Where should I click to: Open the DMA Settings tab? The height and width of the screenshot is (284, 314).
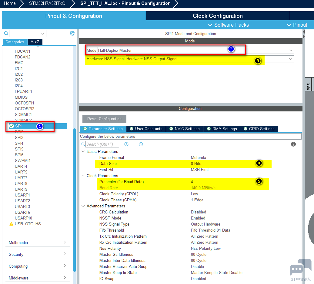[x=222, y=129]
